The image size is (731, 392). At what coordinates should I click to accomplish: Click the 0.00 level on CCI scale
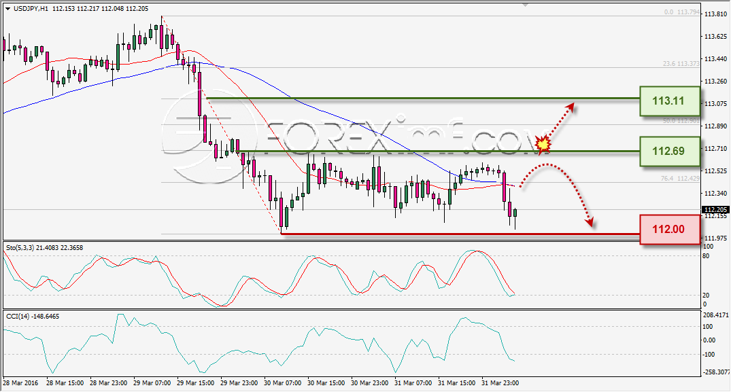click(709, 340)
